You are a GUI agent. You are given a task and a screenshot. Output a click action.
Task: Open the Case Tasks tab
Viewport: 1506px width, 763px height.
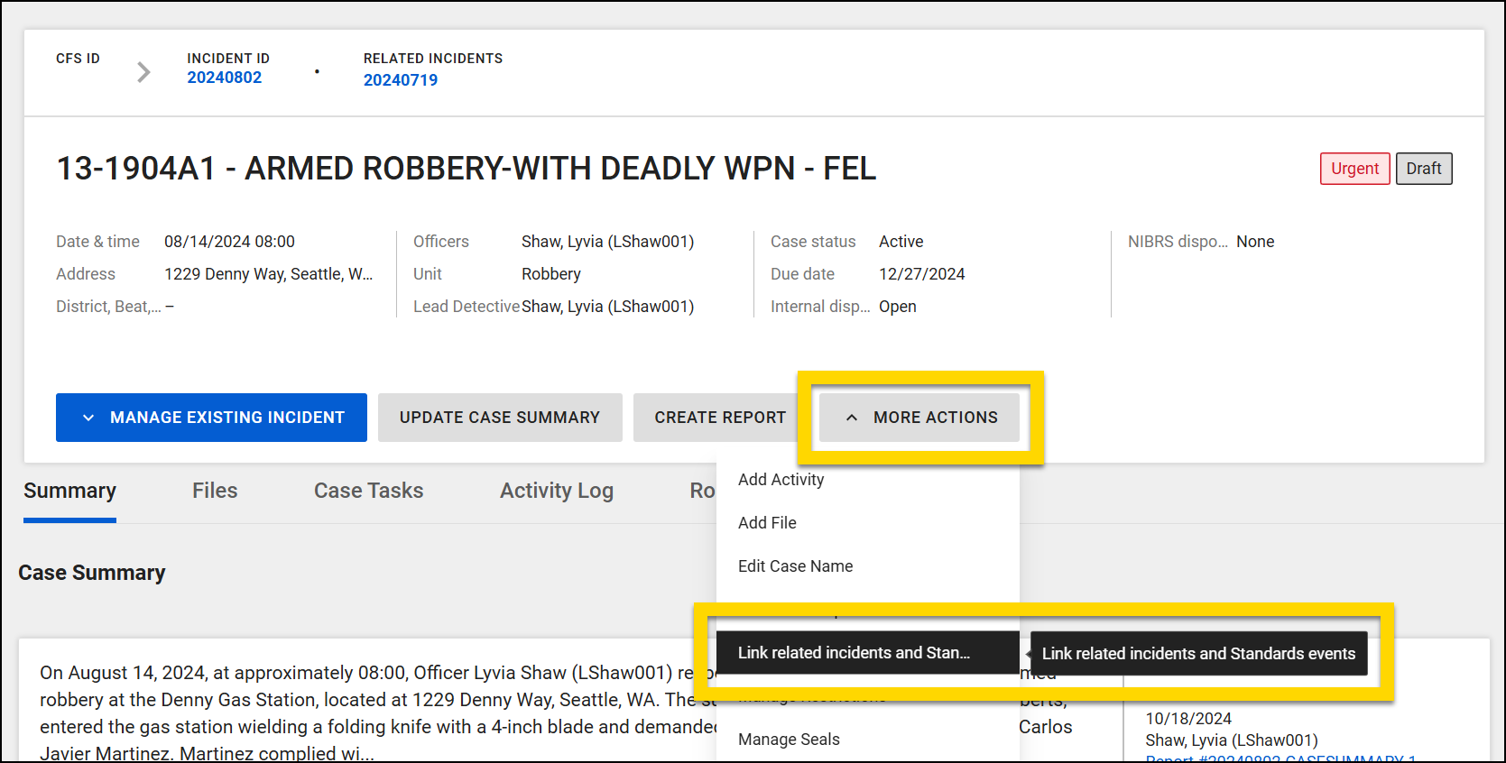click(x=368, y=491)
